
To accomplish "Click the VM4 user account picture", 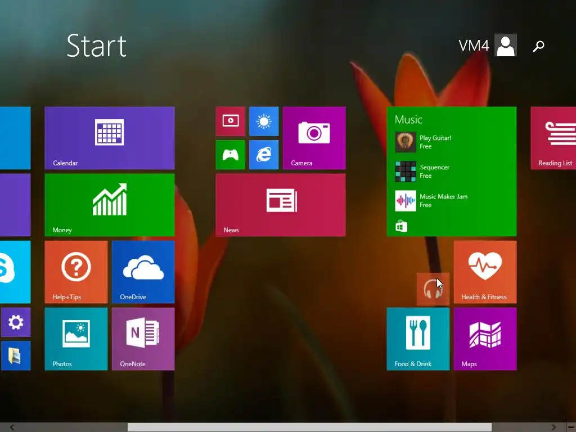I will coord(506,45).
